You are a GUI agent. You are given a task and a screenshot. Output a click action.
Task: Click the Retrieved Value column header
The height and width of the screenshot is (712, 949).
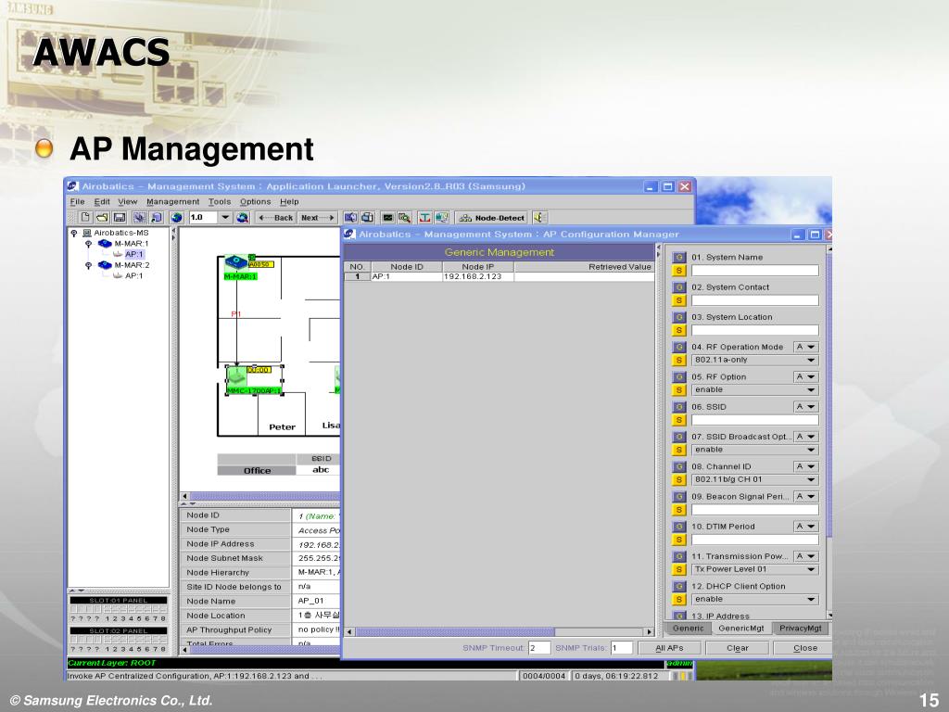(584, 266)
